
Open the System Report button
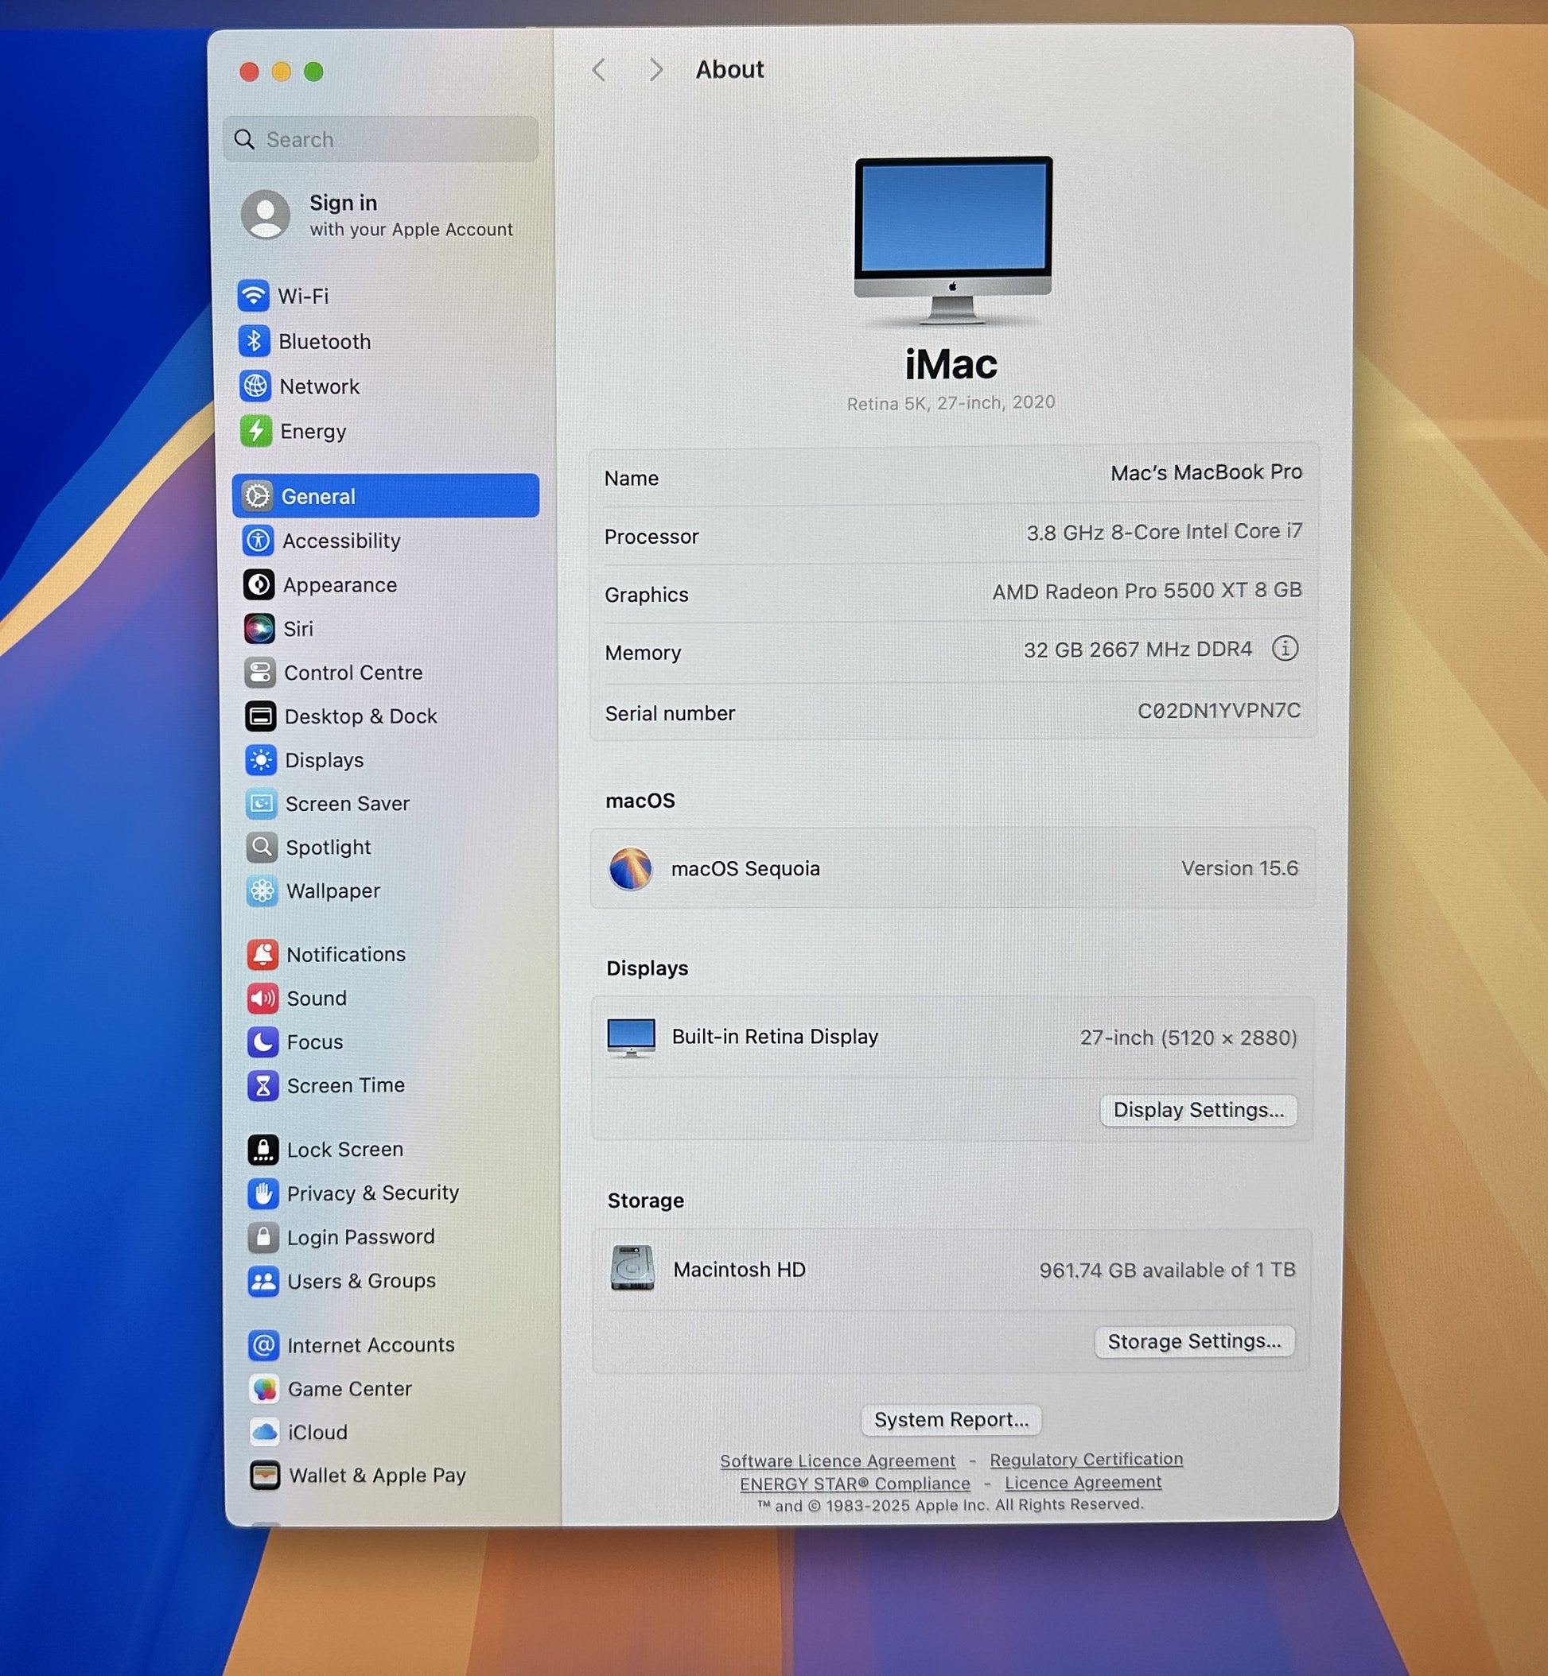click(x=951, y=1420)
